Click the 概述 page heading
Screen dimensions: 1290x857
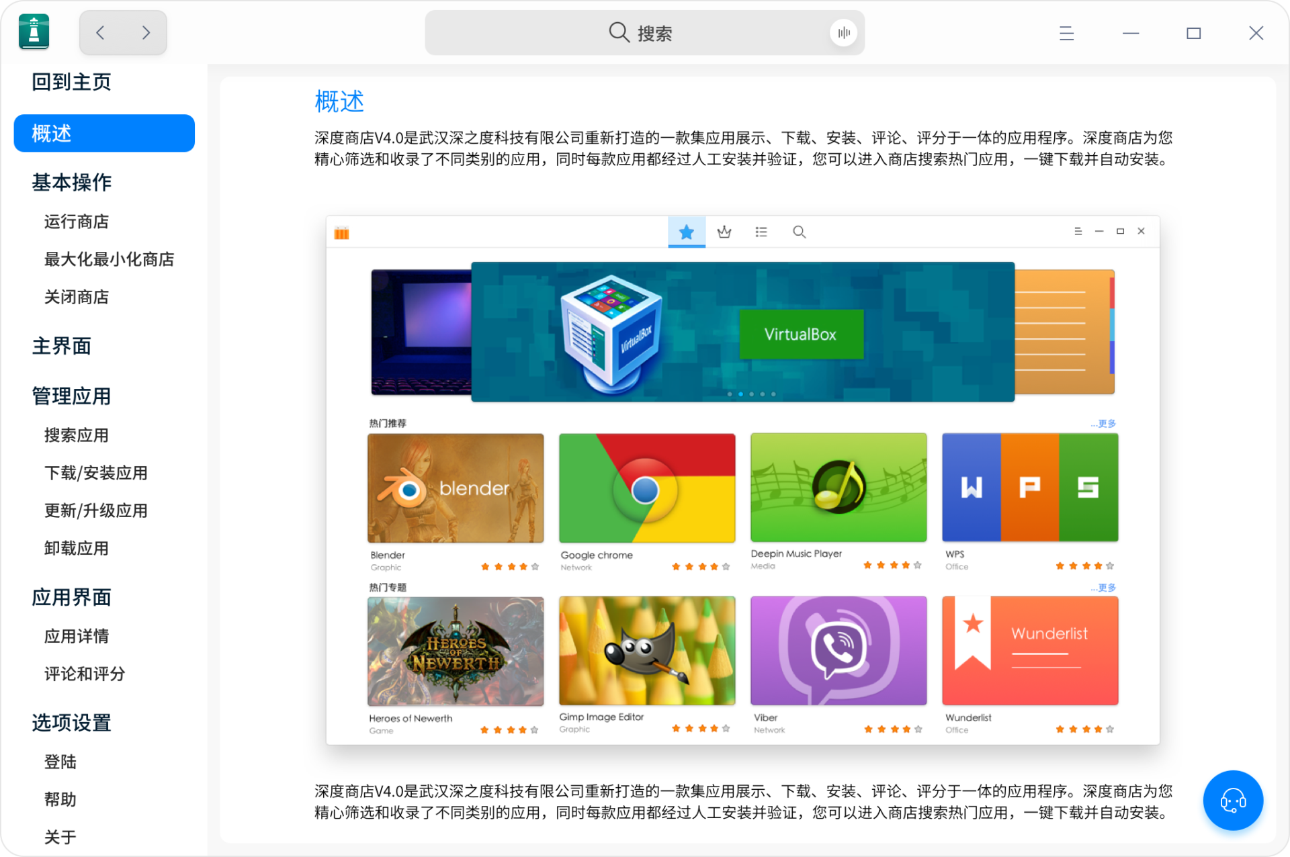(x=339, y=101)
